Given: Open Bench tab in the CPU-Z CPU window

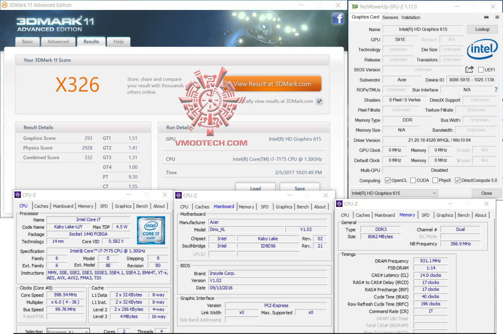Looking at the screenshot, I should click(x=142, y=206).
